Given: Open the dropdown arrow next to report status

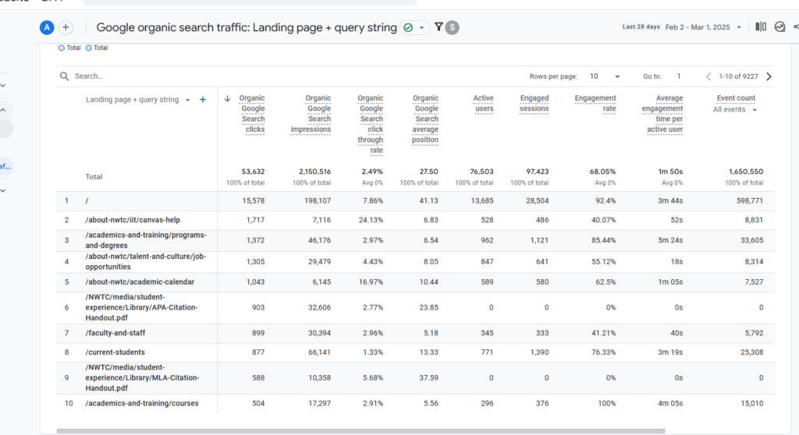Looking at the screenshot, I should tap(422, 27).
